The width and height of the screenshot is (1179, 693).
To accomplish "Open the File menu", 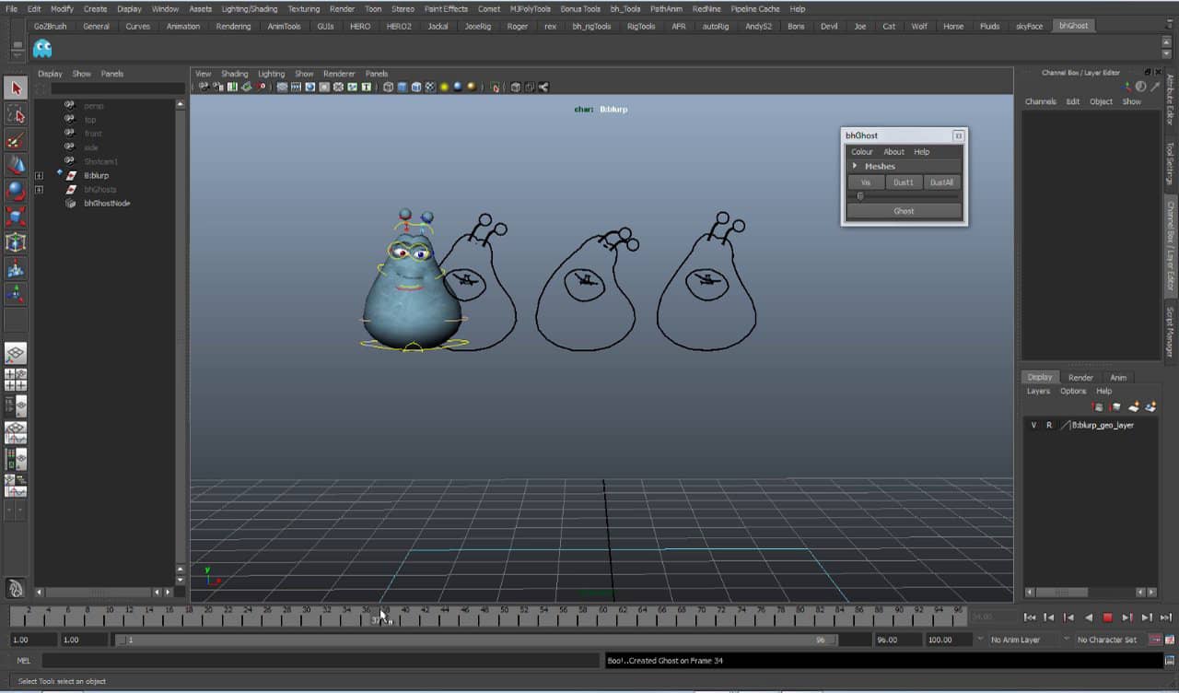I will [11, 9].
